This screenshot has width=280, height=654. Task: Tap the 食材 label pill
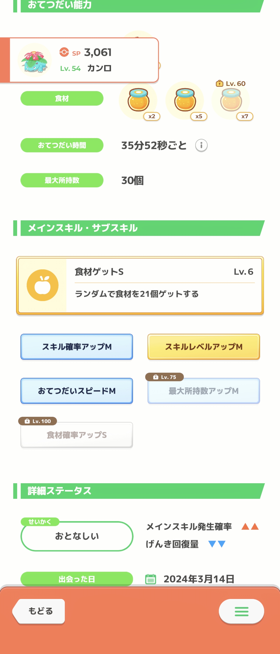coord(62,98)
